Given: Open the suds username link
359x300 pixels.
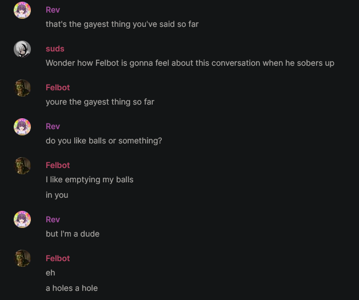Looking at the screenshot, I should [55, 49].
